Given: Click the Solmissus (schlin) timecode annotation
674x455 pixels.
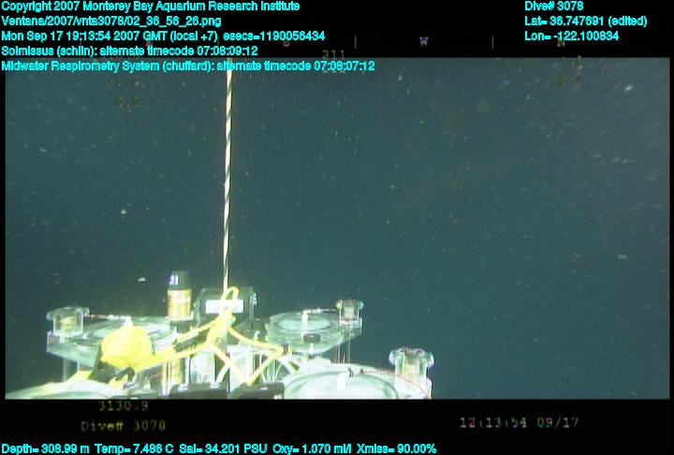Looking at the screenshot, I should tap(129, 51).
